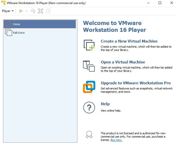Screen dimensions: 177x146
Task: Close the VMware Player window
Action: [172, 3]
